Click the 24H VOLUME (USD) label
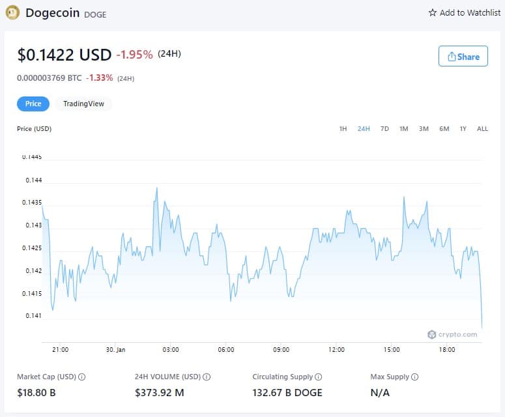Image resolution: width=505 pixels, height=417 pixels. (168, 377)
